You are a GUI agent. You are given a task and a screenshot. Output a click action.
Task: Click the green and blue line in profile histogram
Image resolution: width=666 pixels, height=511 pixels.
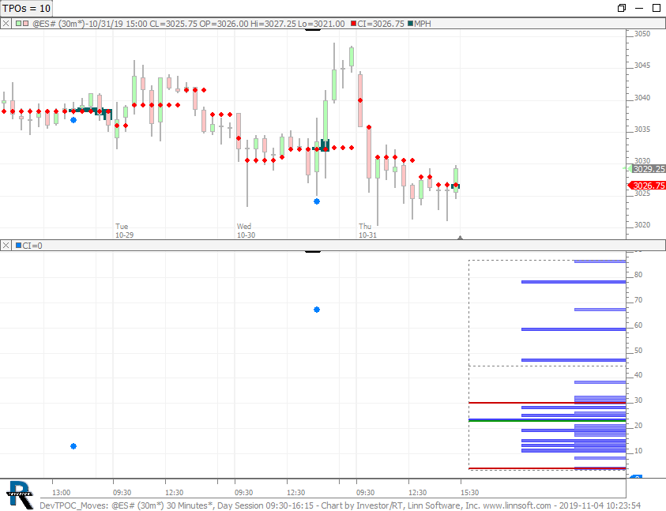pyautogui.click(x=547, y=420)
